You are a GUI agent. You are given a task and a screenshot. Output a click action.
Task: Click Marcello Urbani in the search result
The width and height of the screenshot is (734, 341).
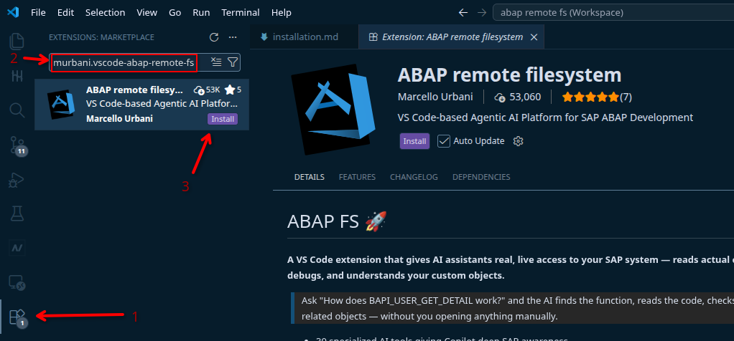[x=119, y=119]
